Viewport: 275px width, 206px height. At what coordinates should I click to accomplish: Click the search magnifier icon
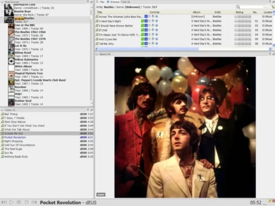click(x=238, y=7)
